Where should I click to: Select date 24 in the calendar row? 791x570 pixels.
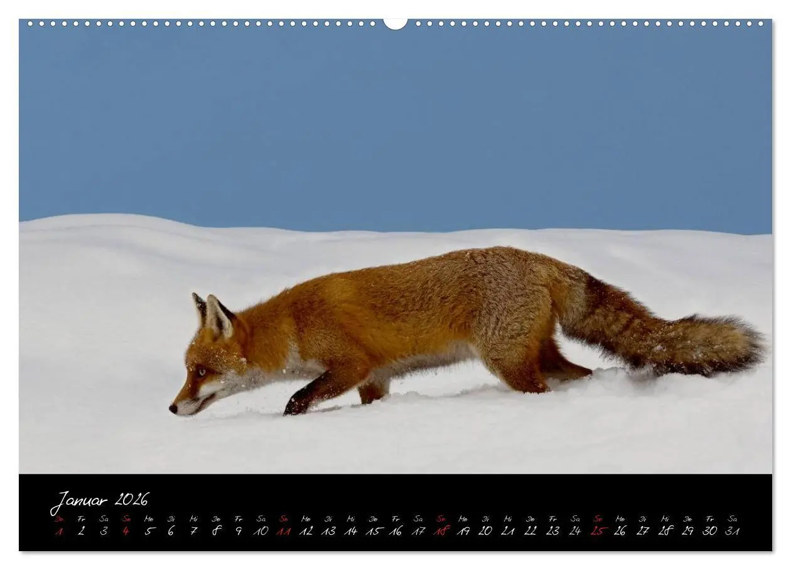(x=575, y=531)
